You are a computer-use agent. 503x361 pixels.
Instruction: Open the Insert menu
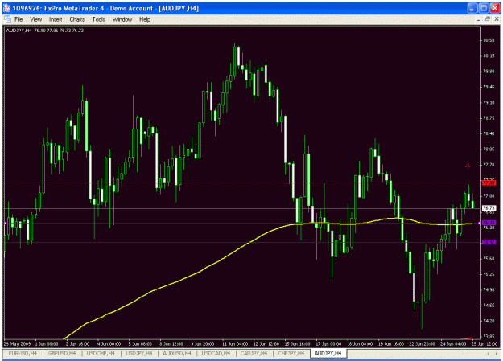(56, 19)
